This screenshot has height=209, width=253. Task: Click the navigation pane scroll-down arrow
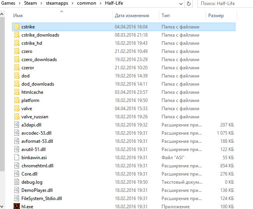(2, 206)
